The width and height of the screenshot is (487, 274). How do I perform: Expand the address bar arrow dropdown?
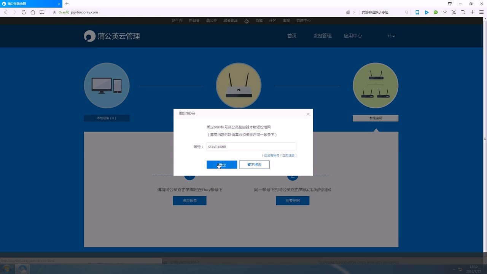pos(354,12)
